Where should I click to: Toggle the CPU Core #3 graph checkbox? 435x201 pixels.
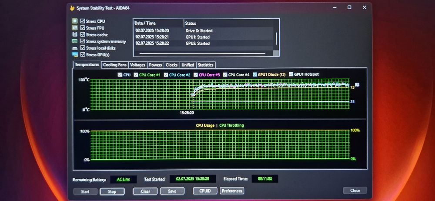point(196,75)
